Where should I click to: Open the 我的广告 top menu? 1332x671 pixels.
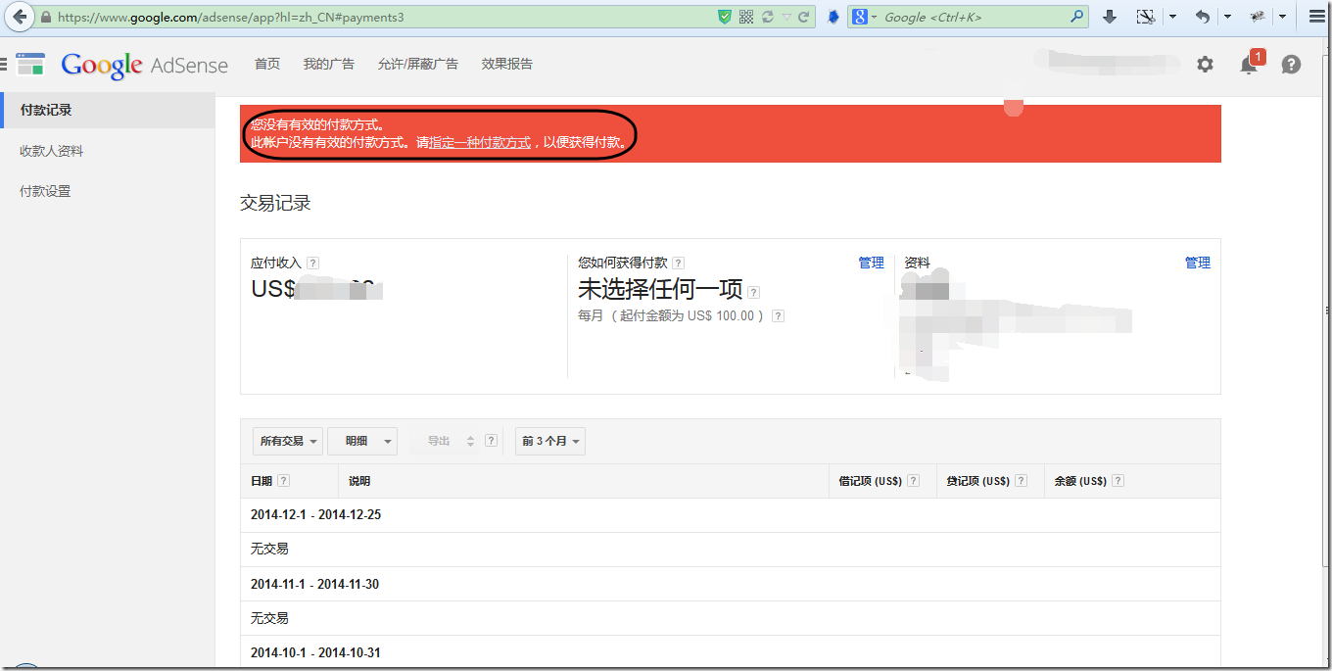click(329, 64)
